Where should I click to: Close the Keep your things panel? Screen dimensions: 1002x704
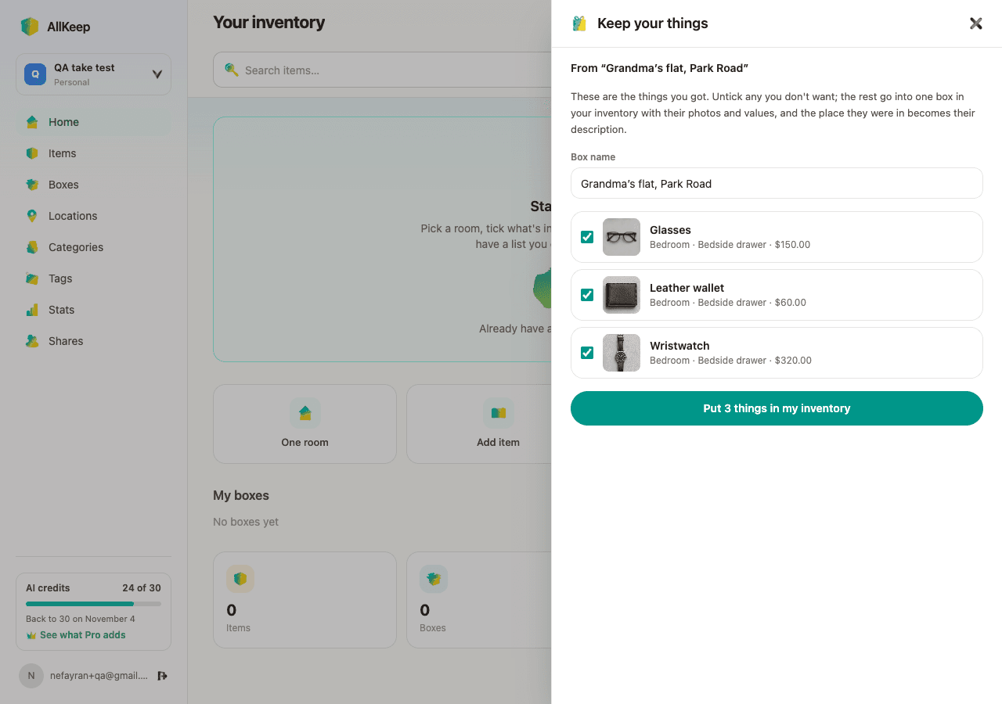(975, 23)
